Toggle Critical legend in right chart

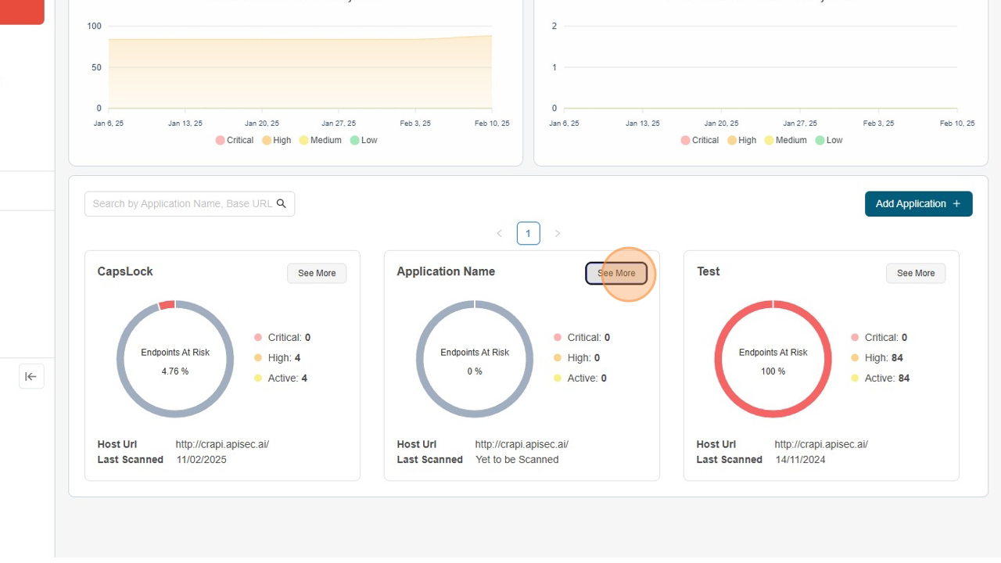(x=699, y=141)
